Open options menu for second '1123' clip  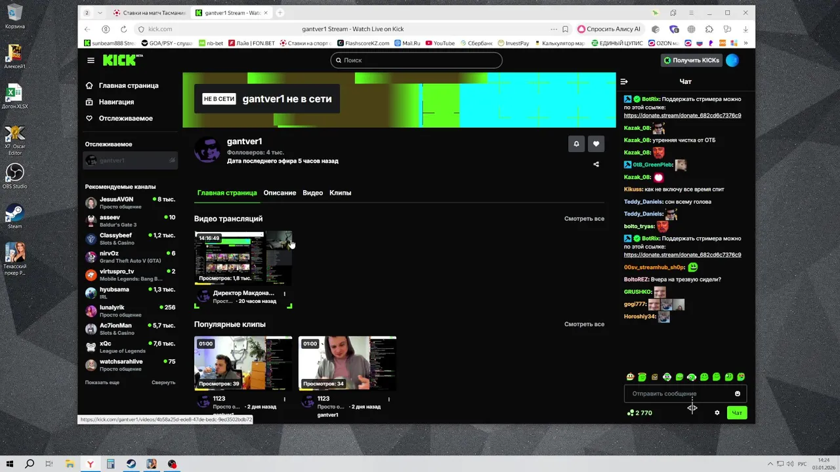[x=388, y=399]
